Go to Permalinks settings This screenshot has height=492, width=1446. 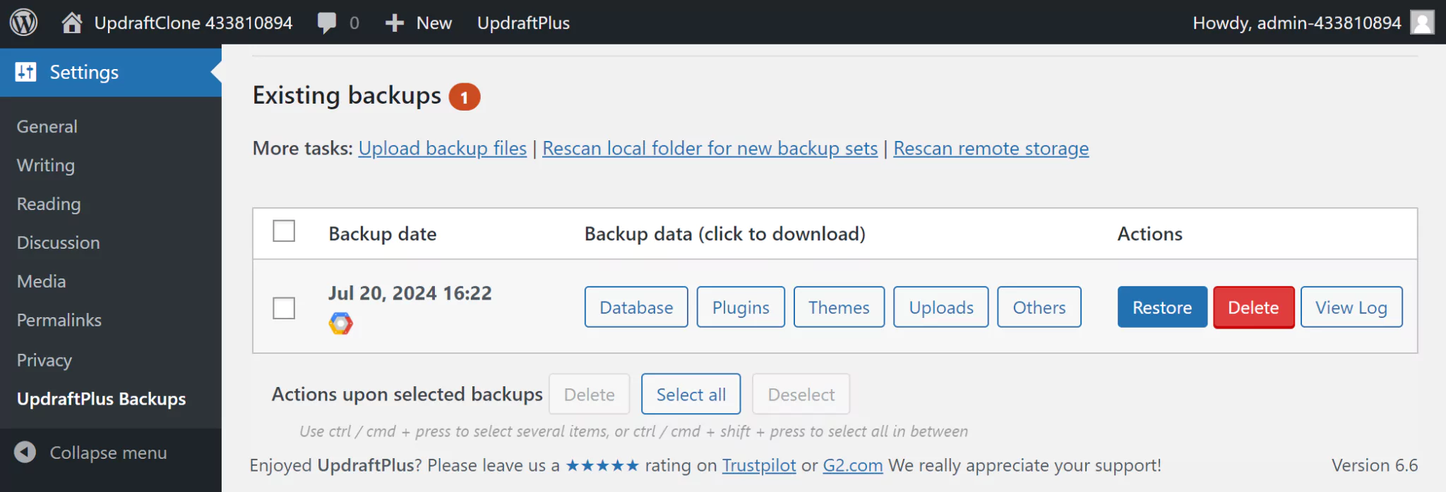point(59,320)
